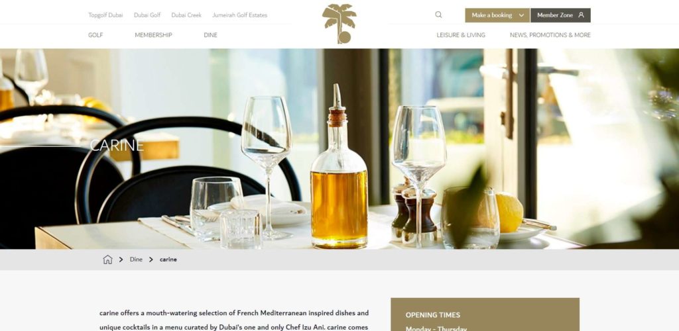Open the GOLF menu
The image size is (679, 331).
(x=95, y=35)
